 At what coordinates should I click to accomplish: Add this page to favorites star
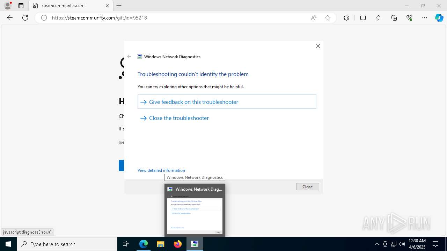(x=328, y=18)
